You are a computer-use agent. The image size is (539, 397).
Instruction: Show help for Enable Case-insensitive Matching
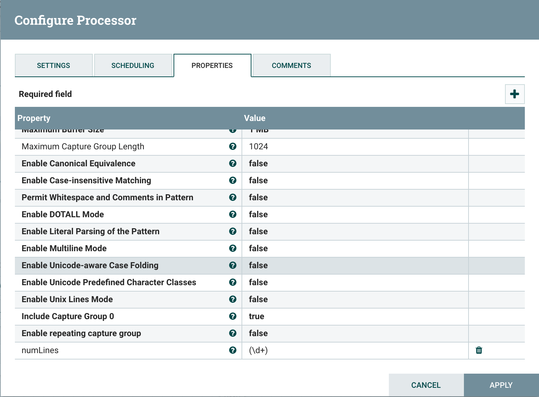(x=233, y=180)
